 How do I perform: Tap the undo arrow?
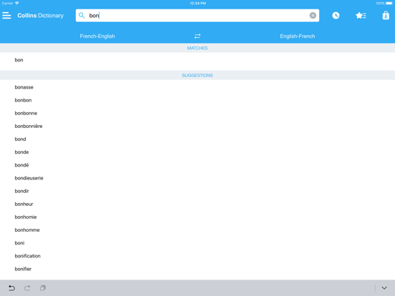12,288
